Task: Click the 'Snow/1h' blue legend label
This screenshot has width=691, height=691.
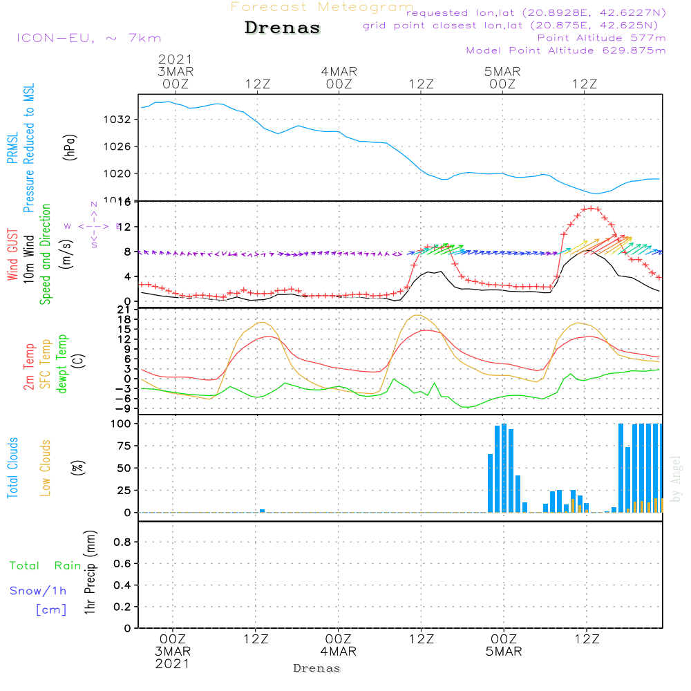Action: (38, 591)
